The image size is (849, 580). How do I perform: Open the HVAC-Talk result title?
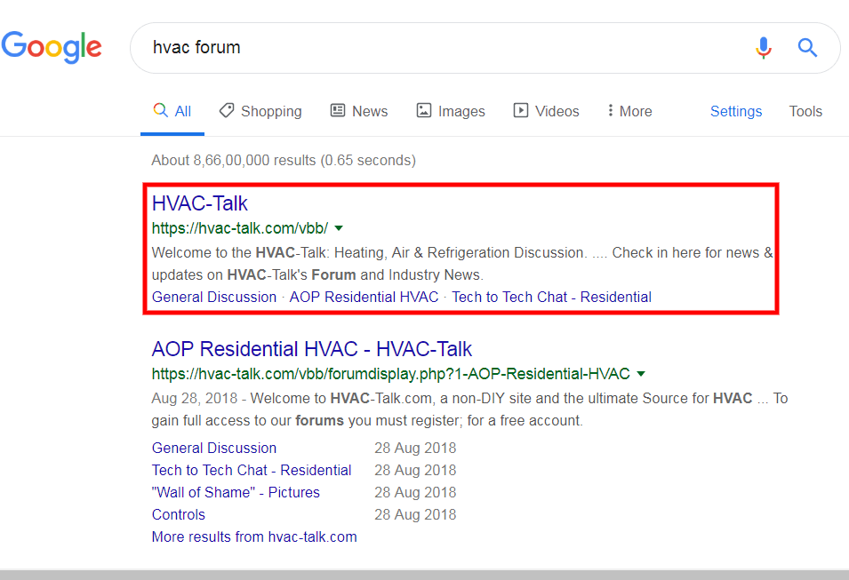click(x=199, y=203)
